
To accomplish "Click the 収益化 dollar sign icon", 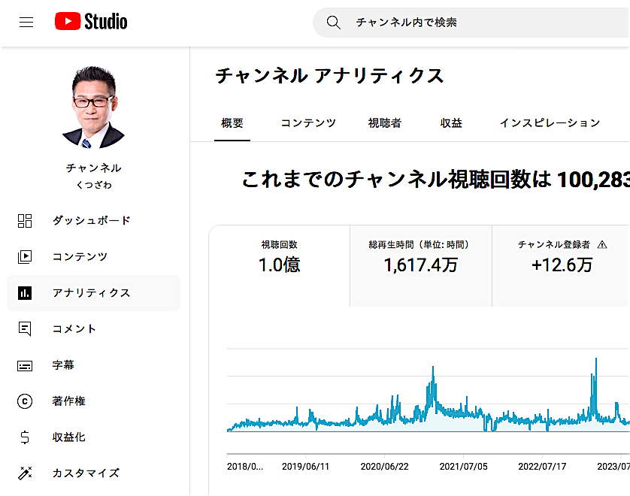I will 25,437.
